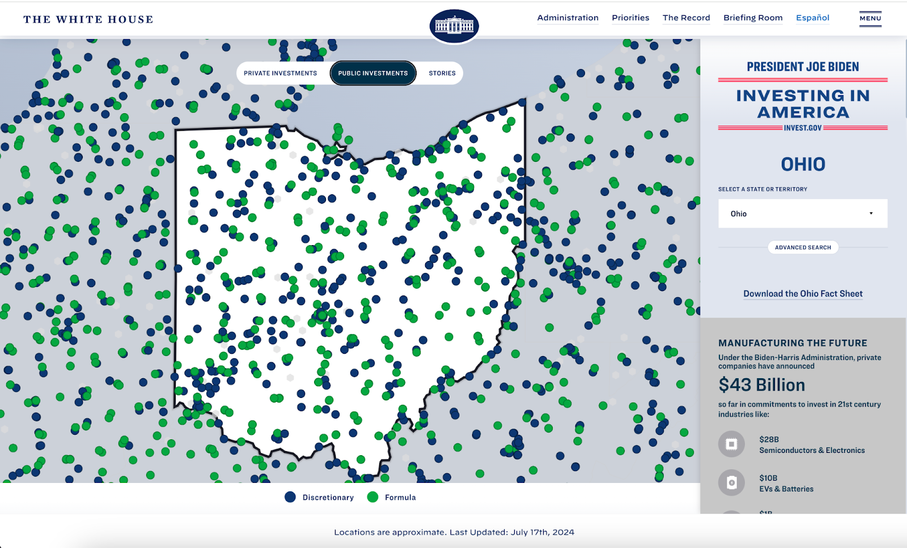This screenshot has height=548, width=907.
Task: Click the Formula legend label
Action: point(400,498)
